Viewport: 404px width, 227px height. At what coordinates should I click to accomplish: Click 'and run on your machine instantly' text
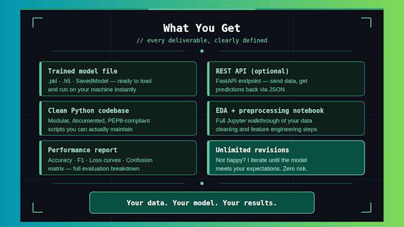[x=92, y=89]
